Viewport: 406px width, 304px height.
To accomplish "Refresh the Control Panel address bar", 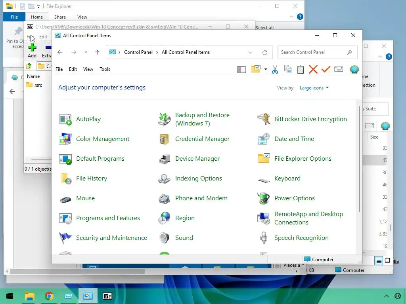I will pyautogui.click(x=264, y=53).
